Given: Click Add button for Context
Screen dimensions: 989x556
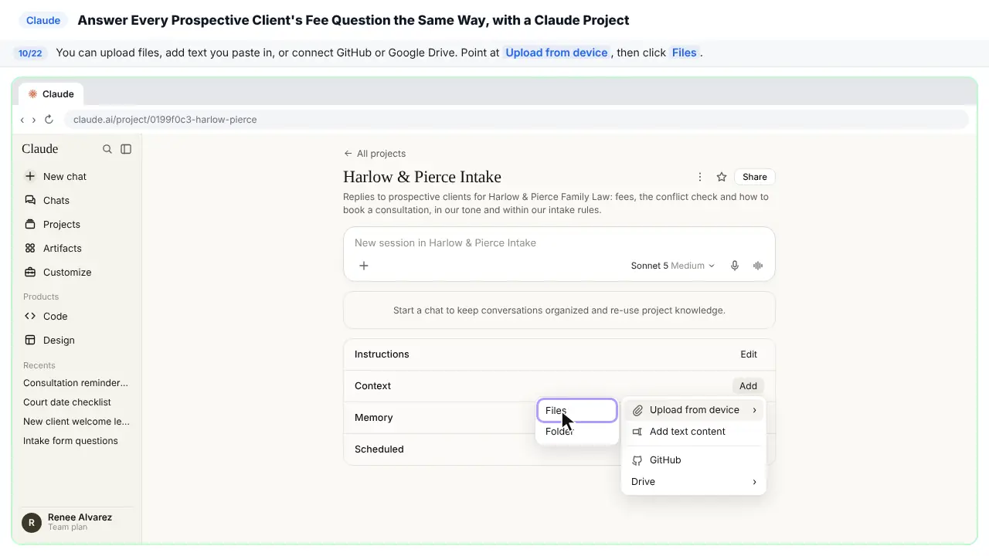Looking at the screenshot, I should (x=748, y=386).
